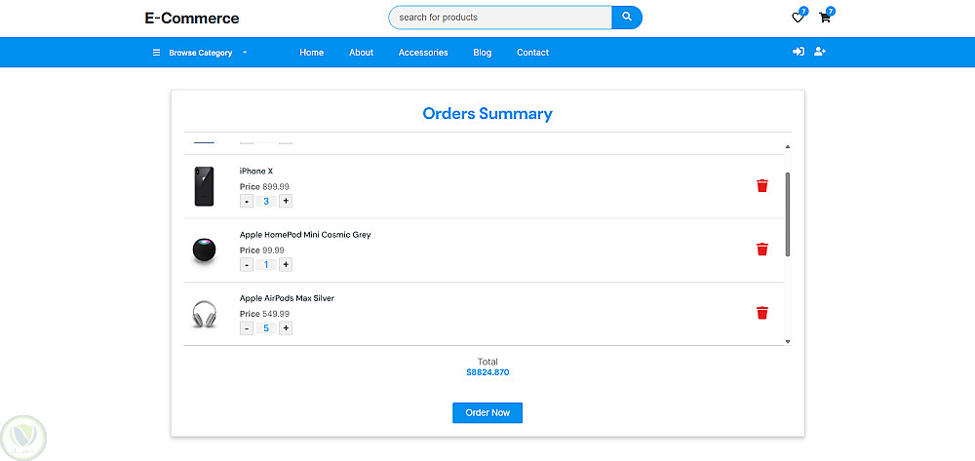Open the About page

pyautogui.click(x=362, y=53)
